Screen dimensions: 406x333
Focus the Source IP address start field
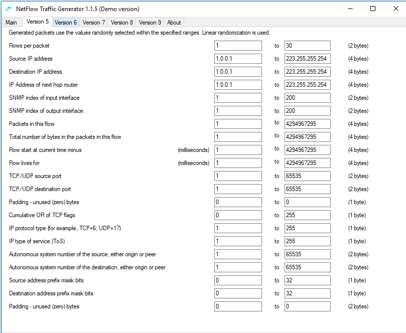(238, 59)
